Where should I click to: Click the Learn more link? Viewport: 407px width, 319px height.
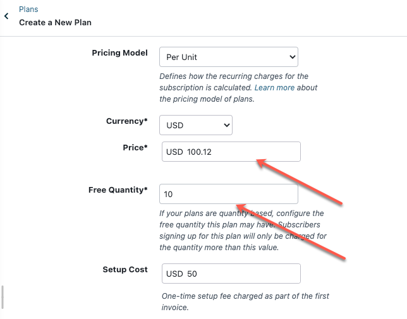click(274, 88)
